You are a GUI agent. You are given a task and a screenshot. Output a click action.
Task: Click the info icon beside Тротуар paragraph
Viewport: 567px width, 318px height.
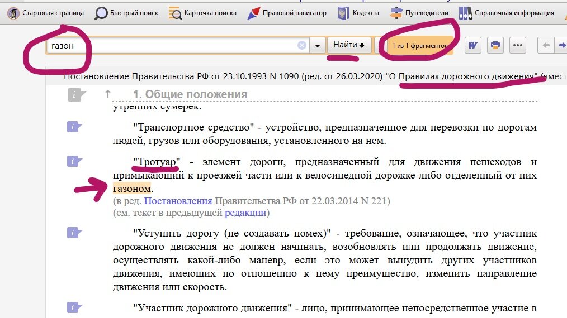tap(74, 161)
